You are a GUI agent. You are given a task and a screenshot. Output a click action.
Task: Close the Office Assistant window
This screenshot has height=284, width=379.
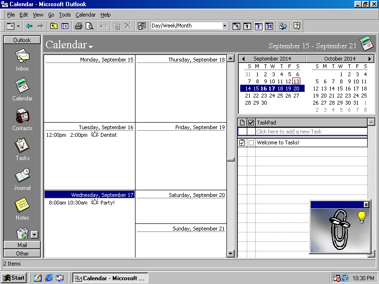click(x=366, y=204)
